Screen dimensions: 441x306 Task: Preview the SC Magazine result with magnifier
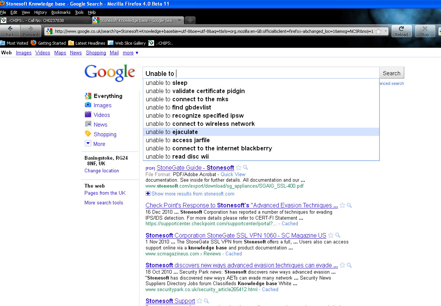pos(338,235)
